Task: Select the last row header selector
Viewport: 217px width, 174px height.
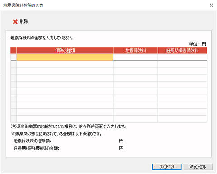Action: [14, 119]
